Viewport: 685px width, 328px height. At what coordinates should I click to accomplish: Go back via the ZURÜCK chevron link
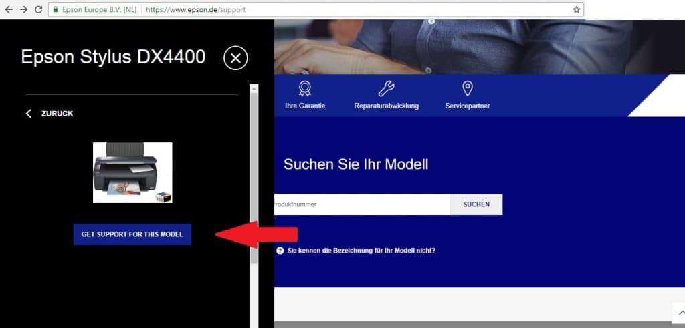(x=49, y=114)
